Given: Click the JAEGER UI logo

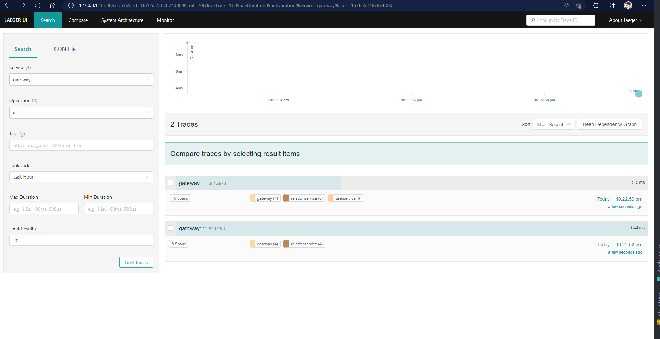Looking at the screenshot, I should (x=16, y=20).
